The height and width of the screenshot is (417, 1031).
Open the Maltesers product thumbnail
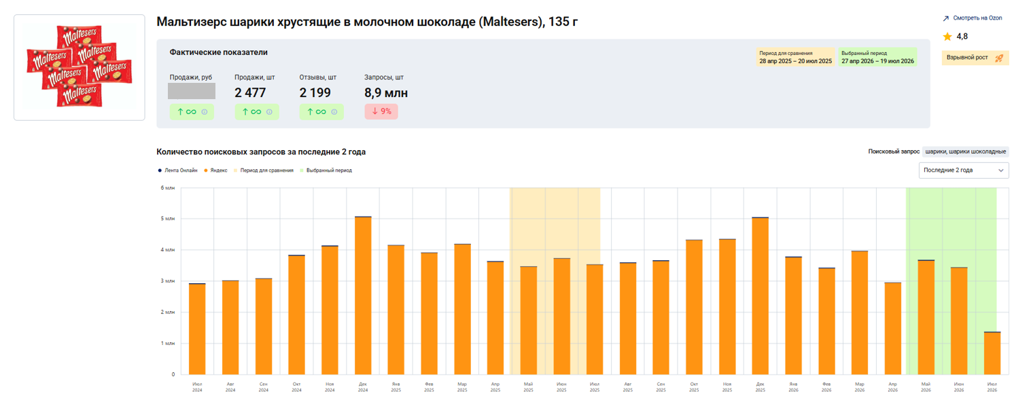tap(80, 67)
